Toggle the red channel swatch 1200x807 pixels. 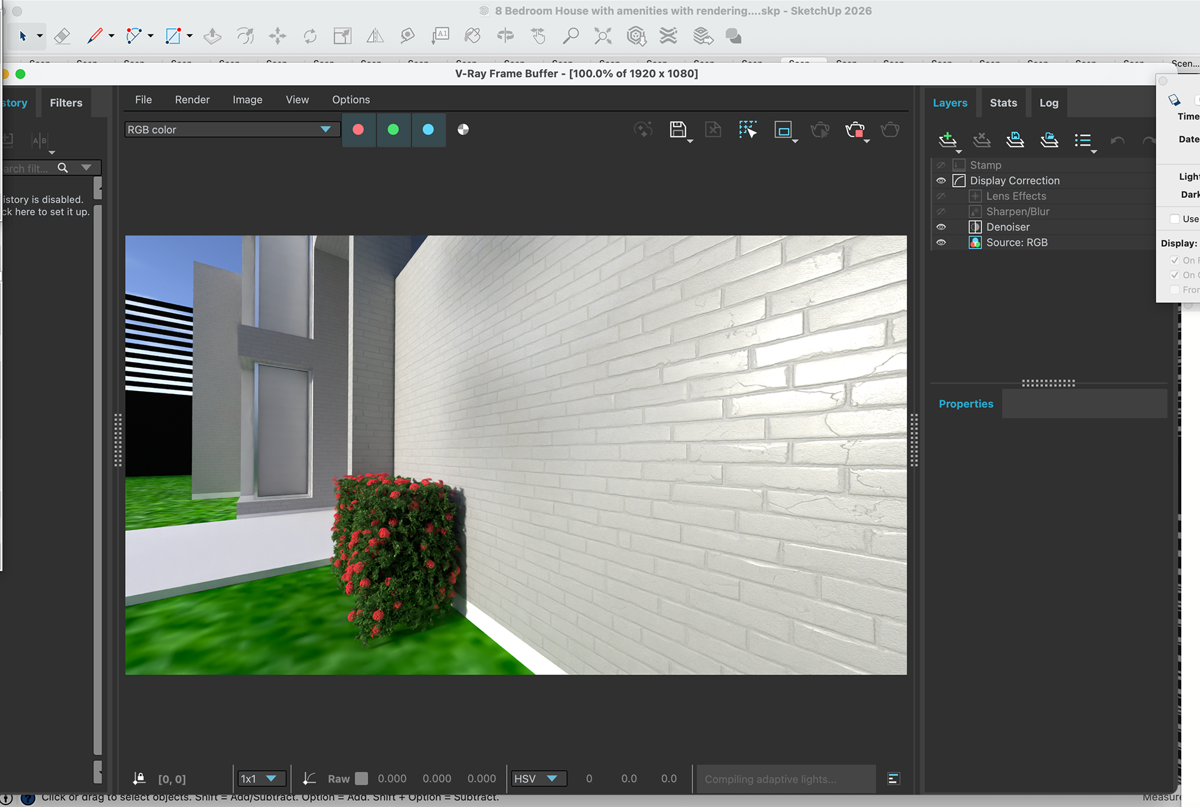[358, 130]
